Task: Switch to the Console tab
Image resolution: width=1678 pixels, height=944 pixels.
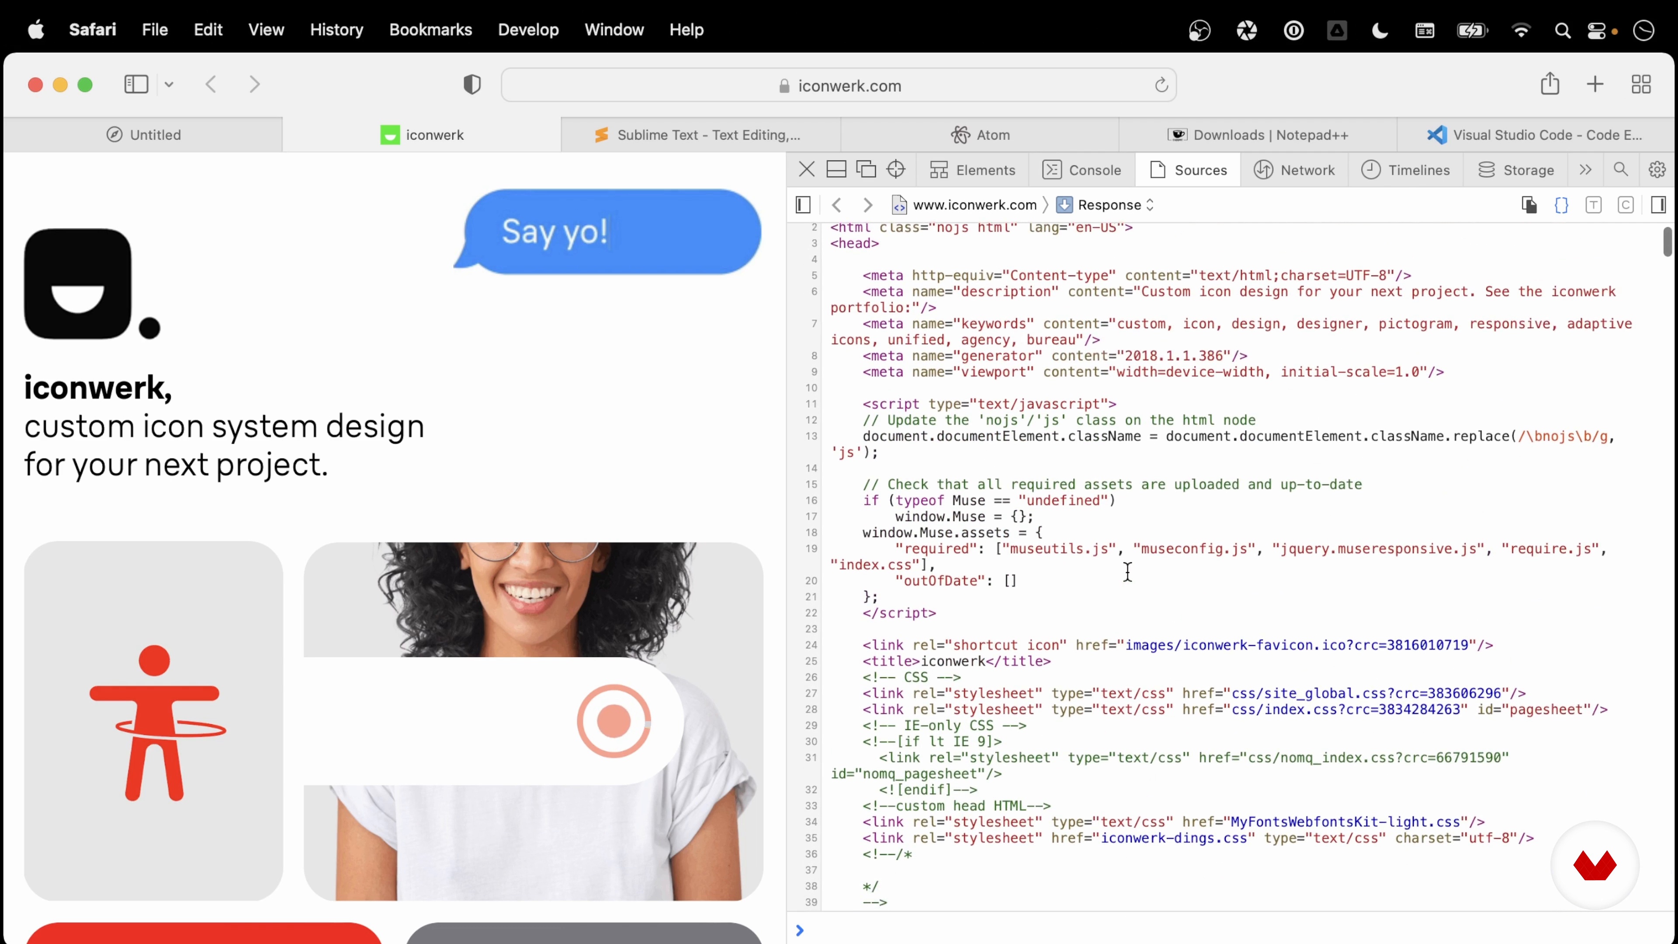Action: (1082, 170)
